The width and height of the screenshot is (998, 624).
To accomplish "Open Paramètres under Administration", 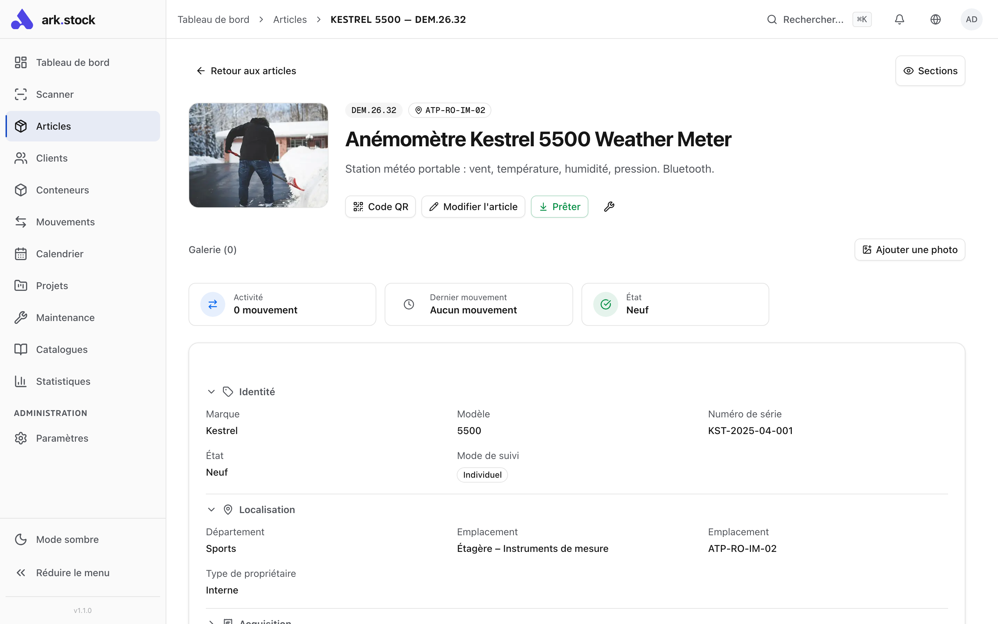I will [62, 438].
